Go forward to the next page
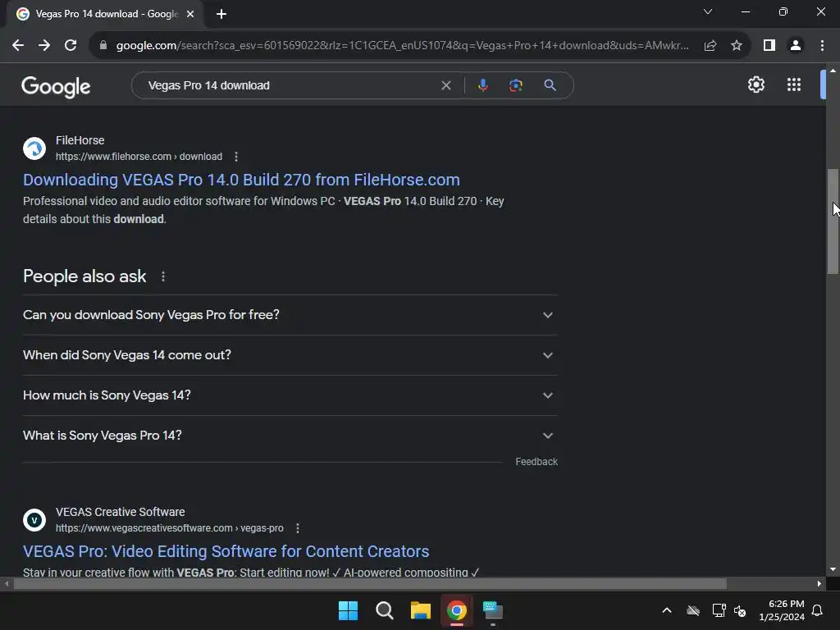The image size is (840, 630). tap(44, 46)
